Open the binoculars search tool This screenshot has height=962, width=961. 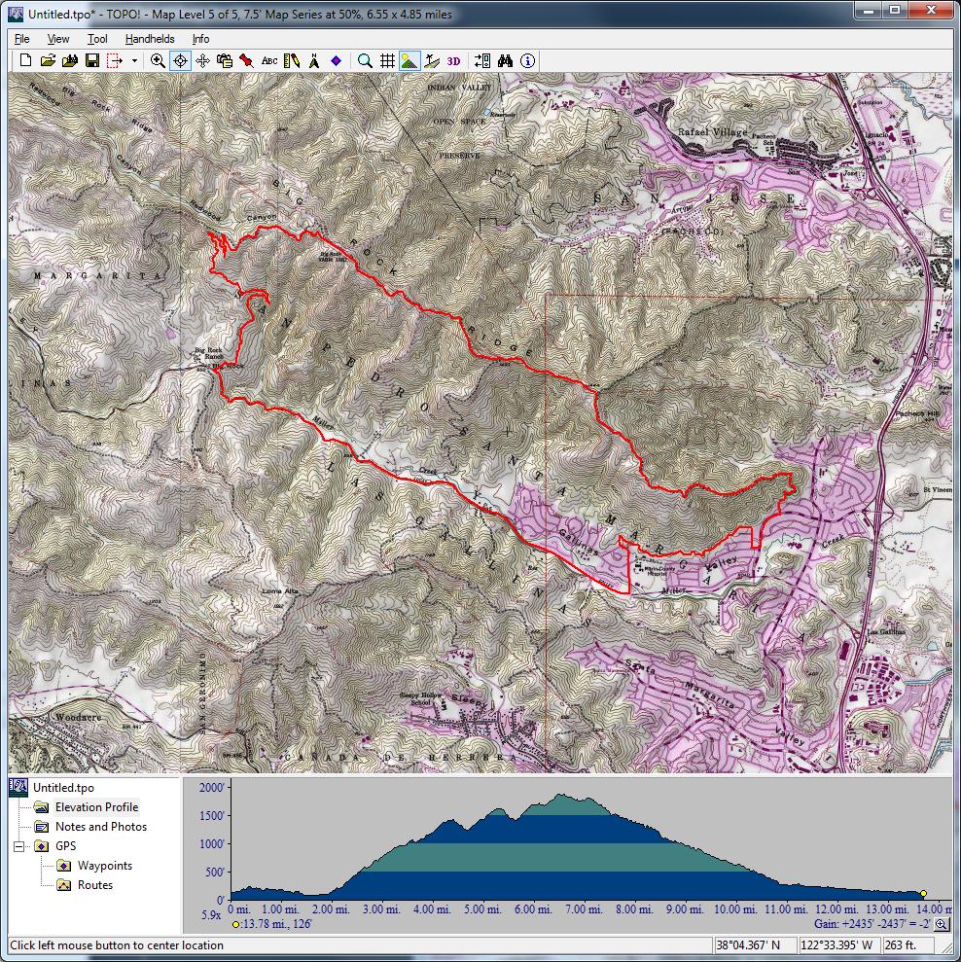505,60
